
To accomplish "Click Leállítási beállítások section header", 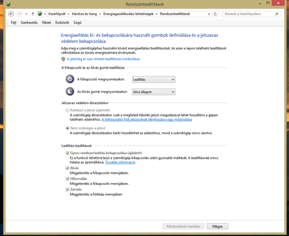I will pos(76,146).
